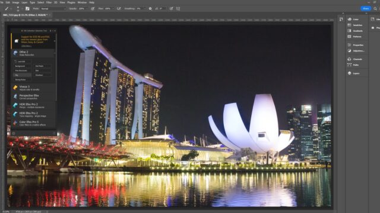This screenshot has height=213, width=380.
Task: Close the Nik Collection Selective Tool panel
Action: [55, 31]
